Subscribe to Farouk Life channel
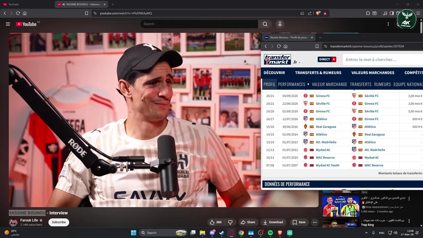Viewport: 423px width, 238px height. [59, 222]
